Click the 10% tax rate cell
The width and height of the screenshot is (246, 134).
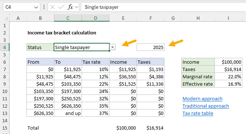(x=95, y=69)
